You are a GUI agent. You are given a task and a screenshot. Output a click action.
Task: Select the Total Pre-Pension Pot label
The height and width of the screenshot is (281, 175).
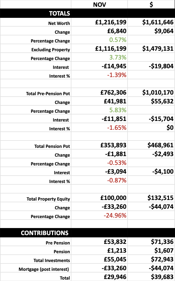48,93
